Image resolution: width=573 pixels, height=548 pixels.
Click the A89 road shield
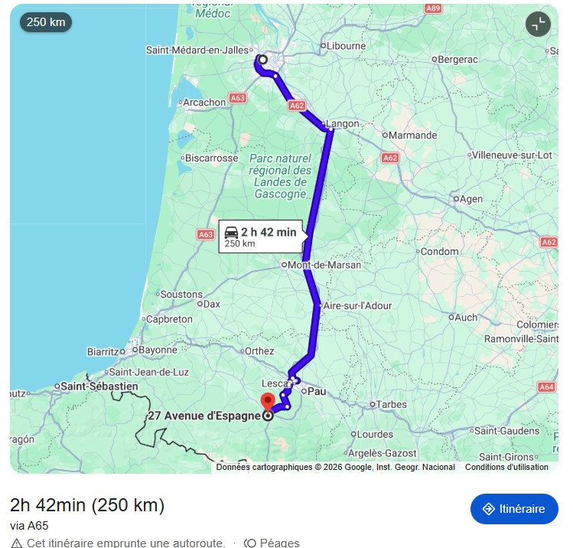coord(433,8)
